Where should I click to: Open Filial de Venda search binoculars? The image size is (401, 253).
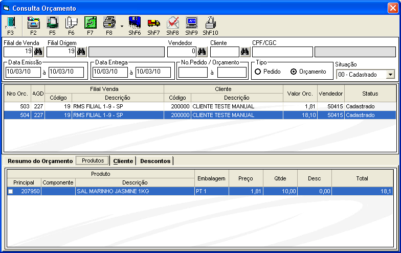tap(38, 52)
